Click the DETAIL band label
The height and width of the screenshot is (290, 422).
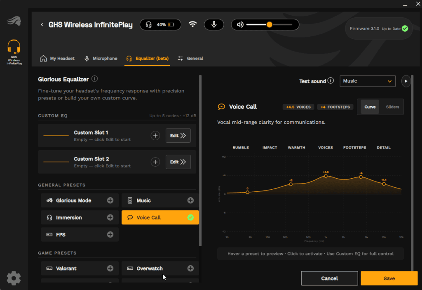384,148
